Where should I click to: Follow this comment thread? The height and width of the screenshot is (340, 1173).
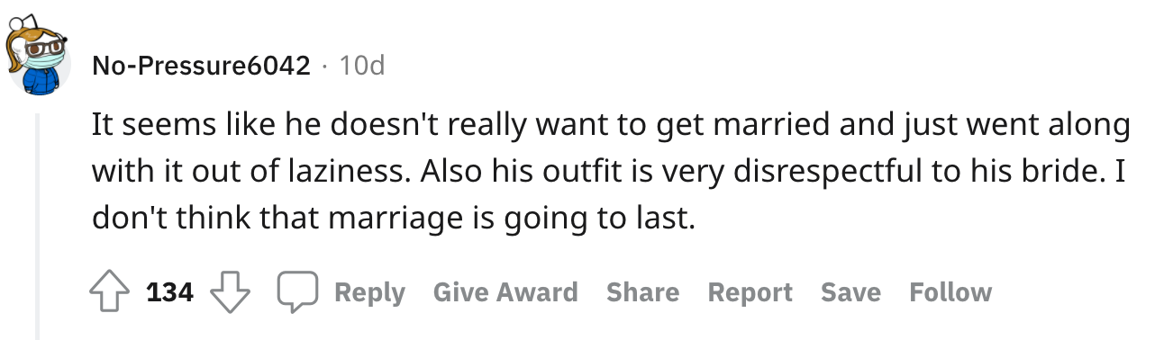[x=950, y=292]
